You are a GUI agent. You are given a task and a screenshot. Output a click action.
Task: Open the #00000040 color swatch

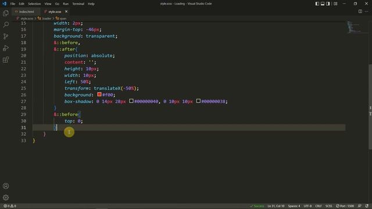pos(131,101)
